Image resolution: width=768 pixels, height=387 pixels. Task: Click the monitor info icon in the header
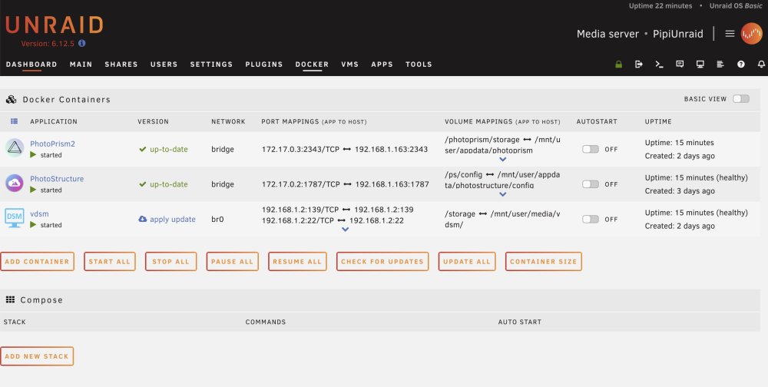[x=700, y=64]
